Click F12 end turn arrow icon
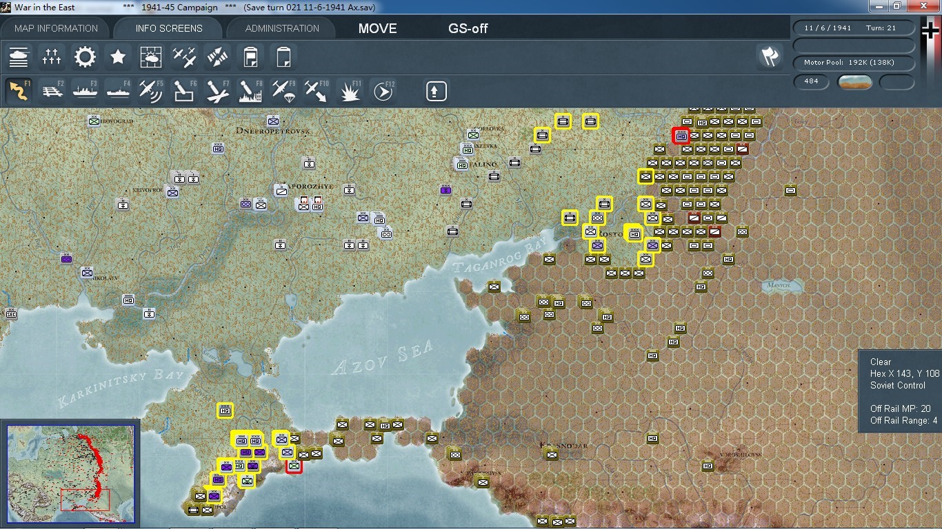942x529 pixels. point(383,91)
